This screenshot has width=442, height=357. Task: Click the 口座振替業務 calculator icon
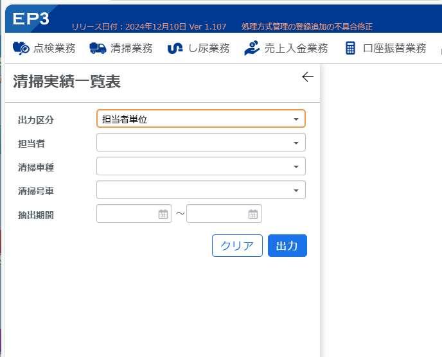[x=350, y=48]
